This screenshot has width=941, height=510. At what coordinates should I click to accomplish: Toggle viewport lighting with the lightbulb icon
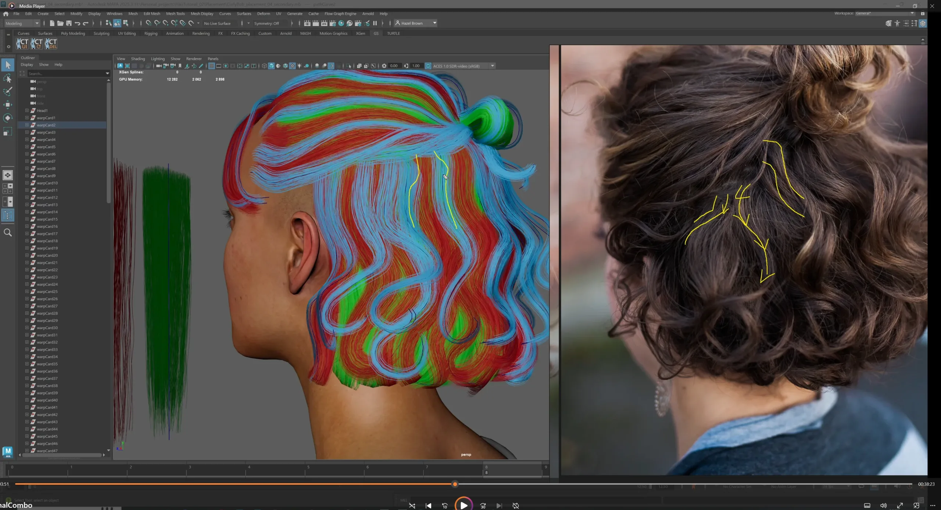[x=300, y=66]
